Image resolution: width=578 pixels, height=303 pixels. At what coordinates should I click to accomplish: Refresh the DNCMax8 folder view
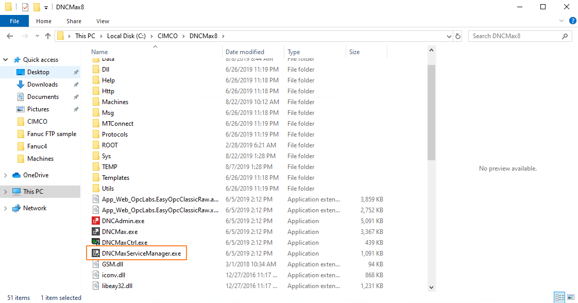pyautogui.click(x=458, y=36)
